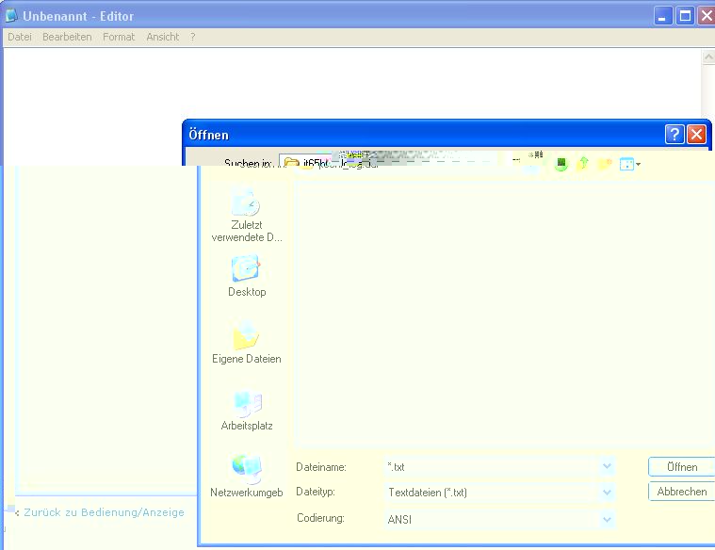Open the view menu icon in dialog toolbar
The image size is (715, 550).
[629, 164]
